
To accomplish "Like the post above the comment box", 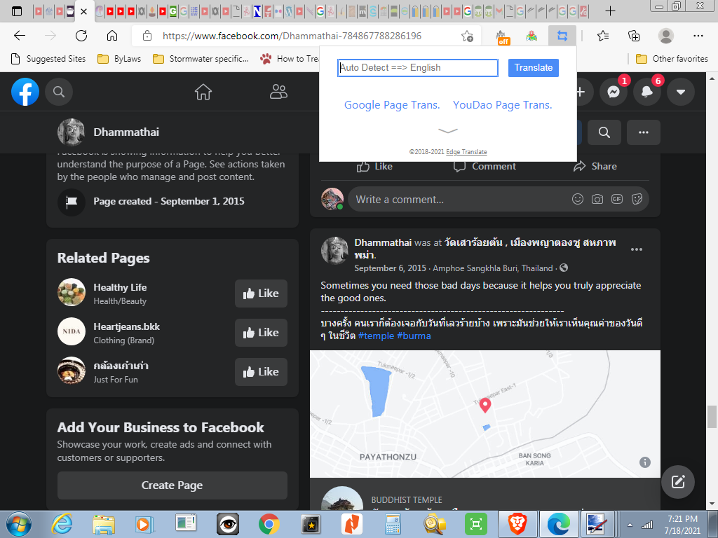I will coord(374,167).
